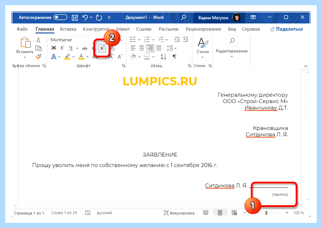Open the search magnifier in title bar
This screenshot has width=322, height=228.
pyautogui.click(x=183, y=17)
